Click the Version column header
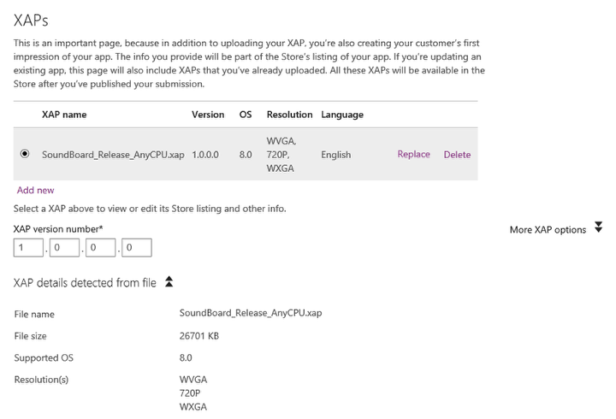Viewport: 616px width, 419px height. (208, 115)
